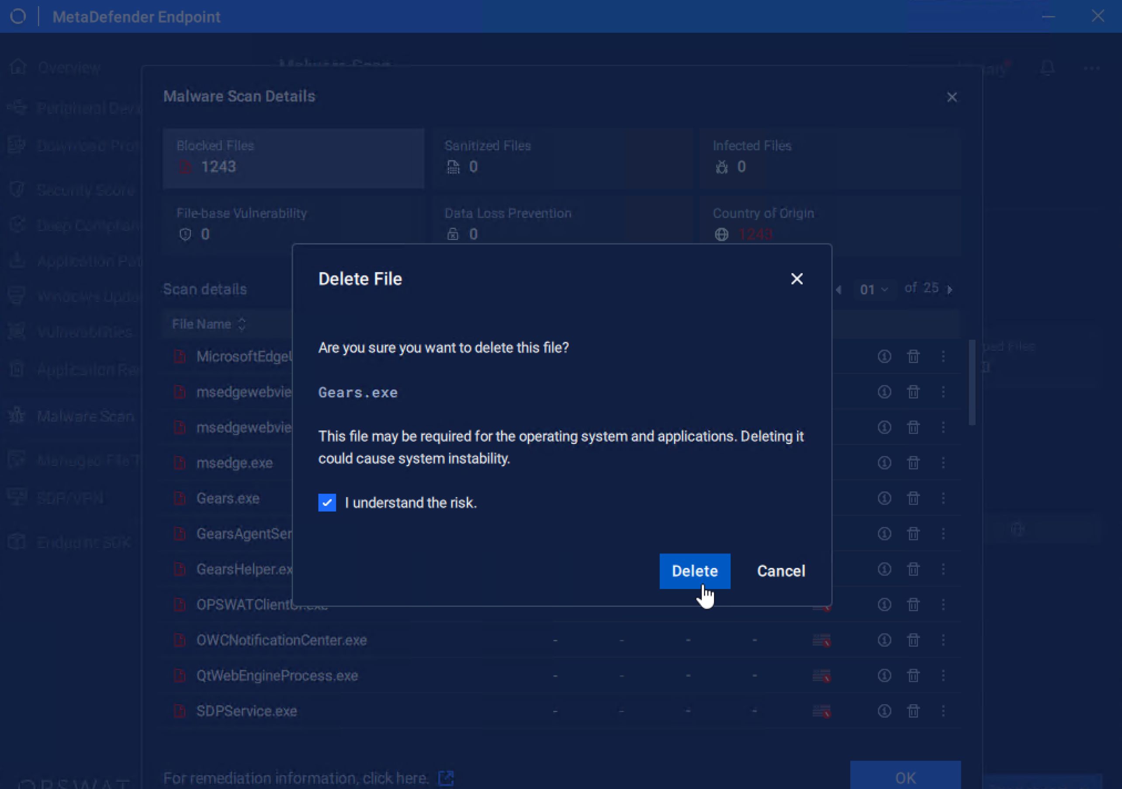Close the Delete File dialog with X
Viewport: 1122px width, 789px height.
coord(796,278)
